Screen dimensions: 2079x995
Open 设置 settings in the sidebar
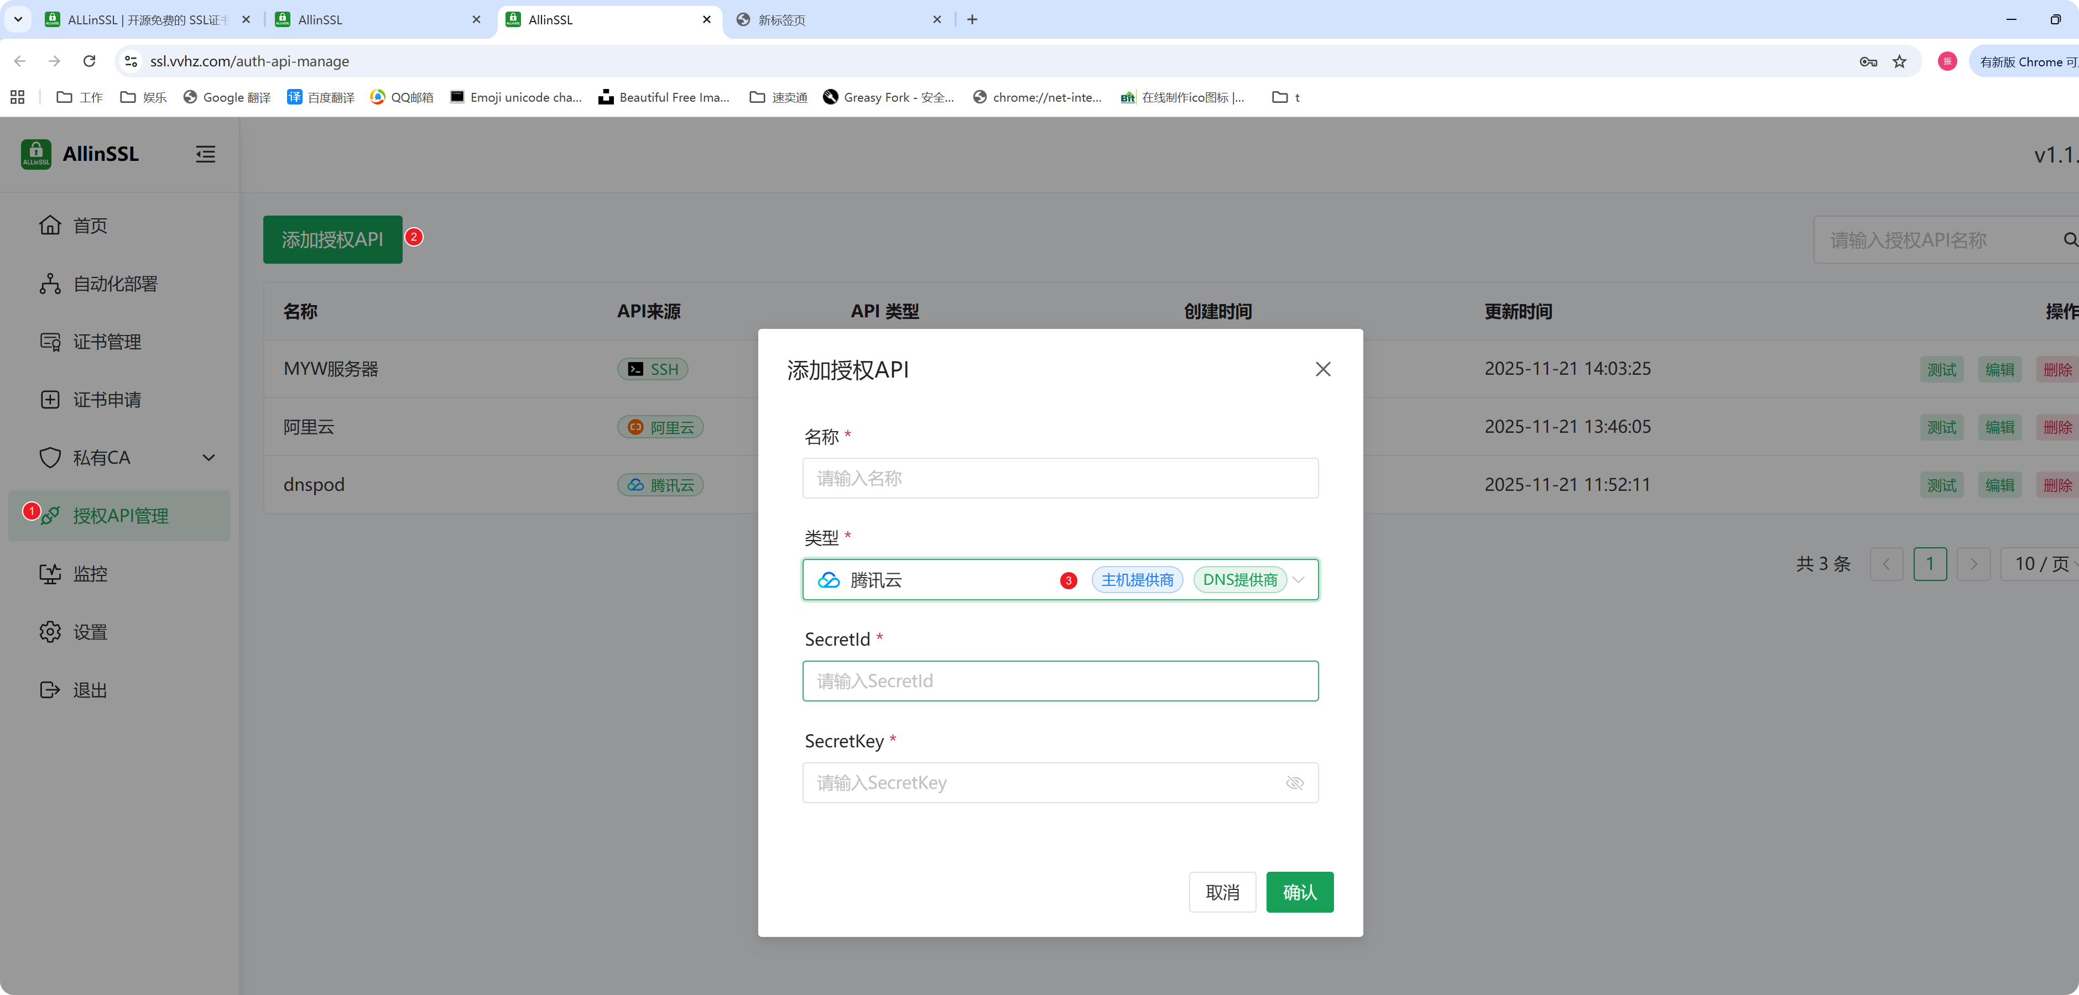click(x=90, y=632)
